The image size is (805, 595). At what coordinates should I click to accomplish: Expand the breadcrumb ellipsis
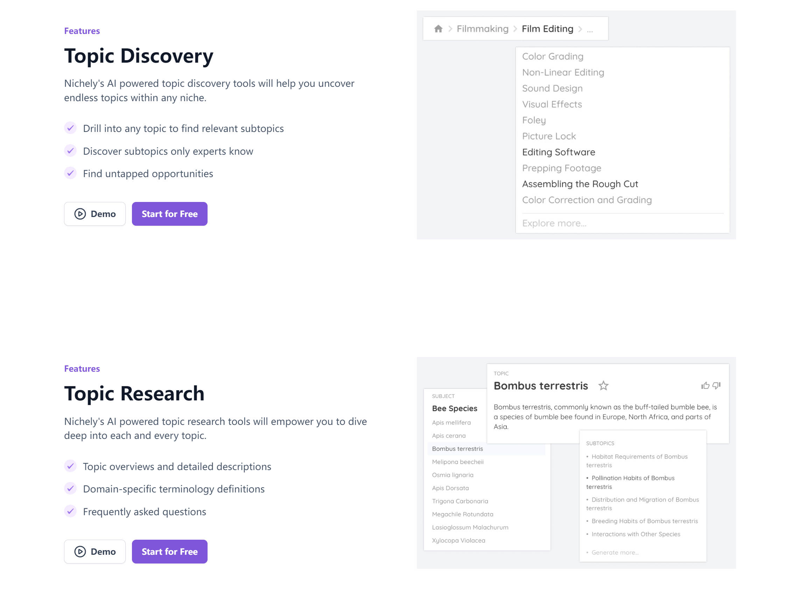point(590,30)
